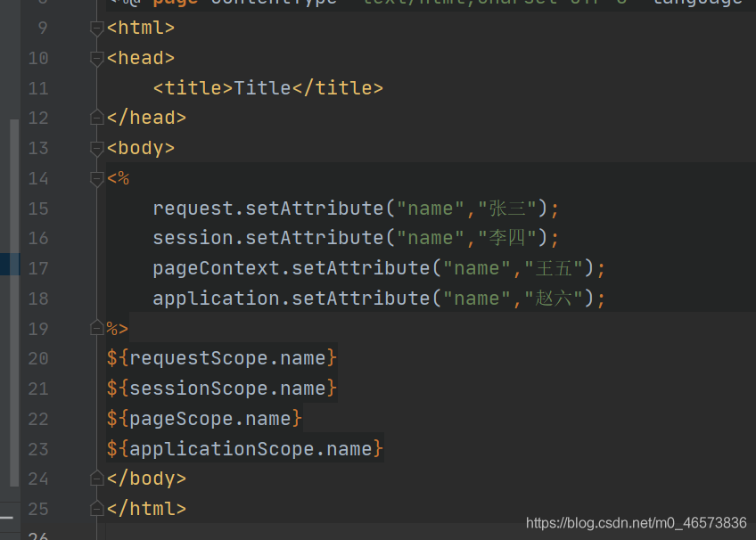Click the opening <body> tag text

tap(141, 149)
